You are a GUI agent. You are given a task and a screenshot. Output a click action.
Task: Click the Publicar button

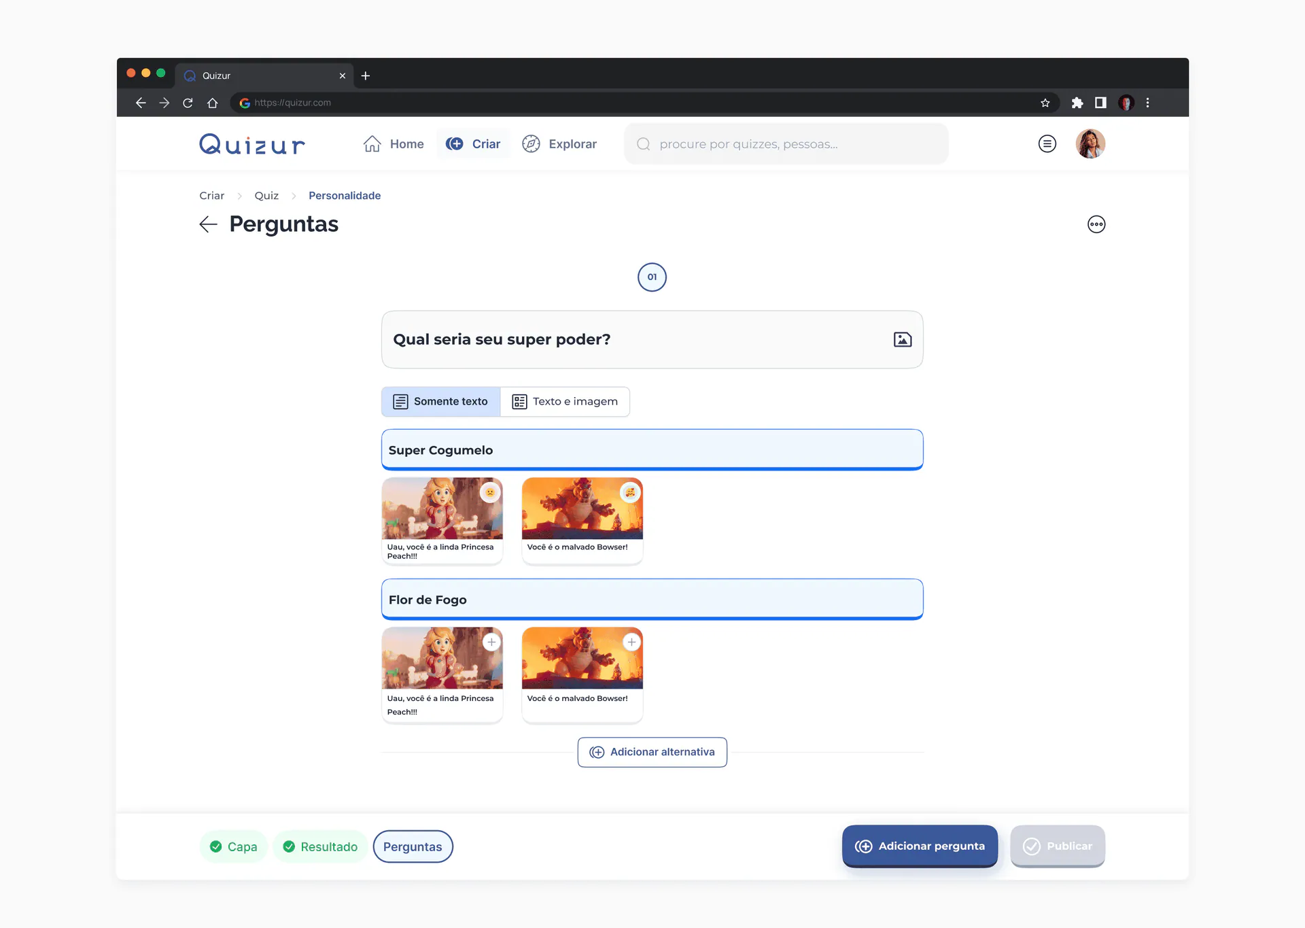[x=1058, y=846]
